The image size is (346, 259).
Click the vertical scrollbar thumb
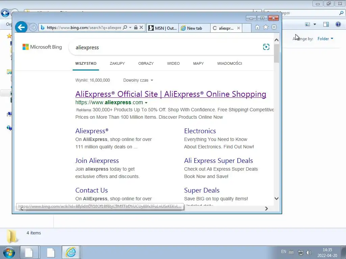coord(276,53)
